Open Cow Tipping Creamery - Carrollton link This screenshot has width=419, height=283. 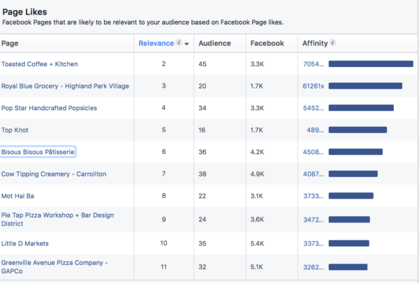point(54,174)
